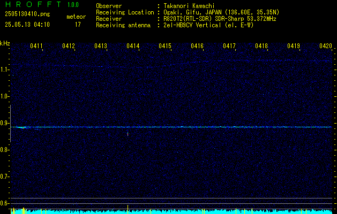Click the tall yellow event marker below 0414
Screen dimensions: 337x214
(x=128, y=209)
